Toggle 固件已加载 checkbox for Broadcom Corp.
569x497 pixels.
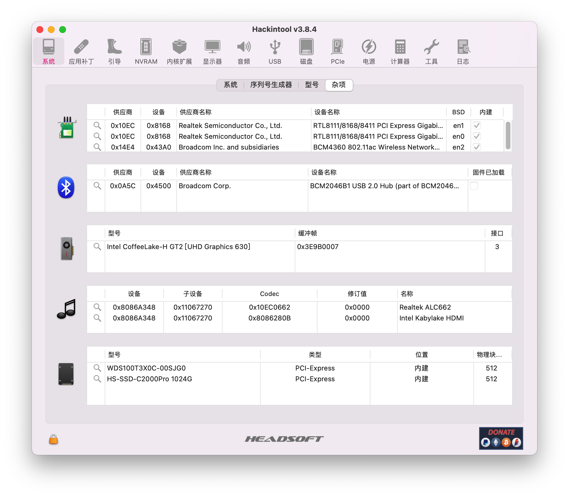point(474,186)
